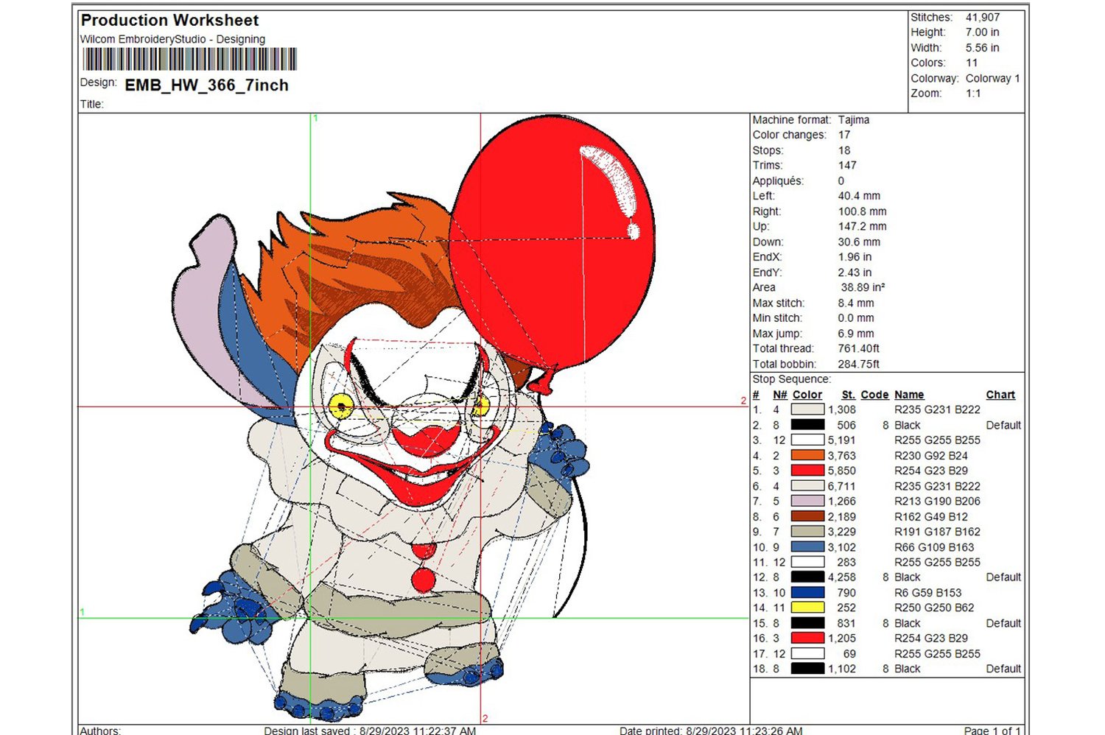Screen dimensions: 1105x735
Task: Click the max stitch value '8.4 mm'
Action: [x=856, y=303]
